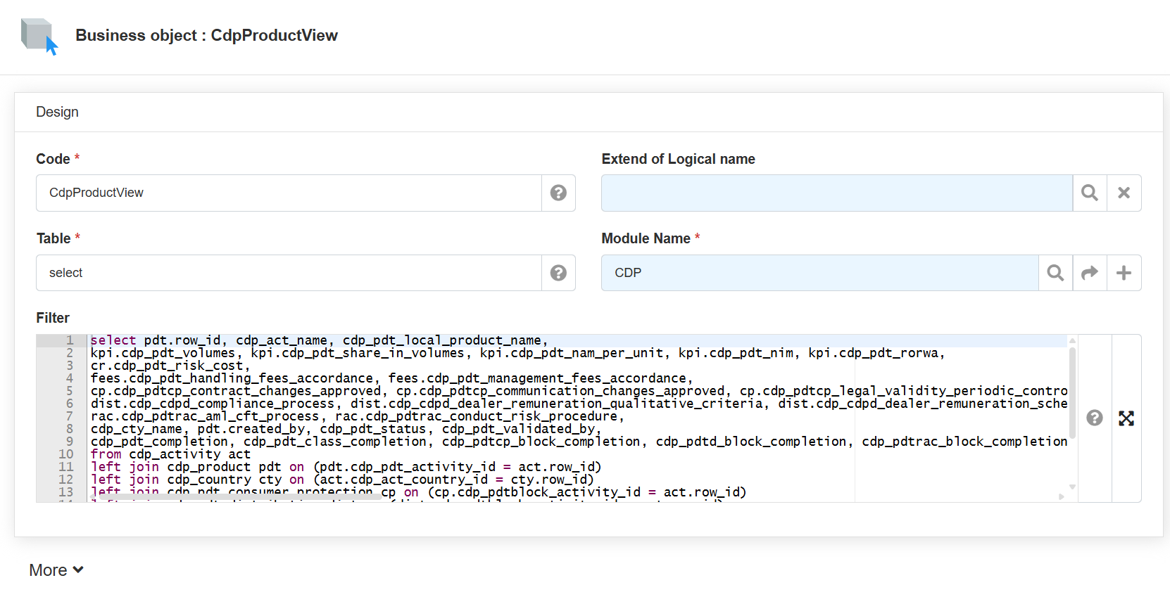The image size is (1170, 604).
Task: Click the Filter editor vertical scrollbar
Action: pyautogui.click(x=1072, y=394)
